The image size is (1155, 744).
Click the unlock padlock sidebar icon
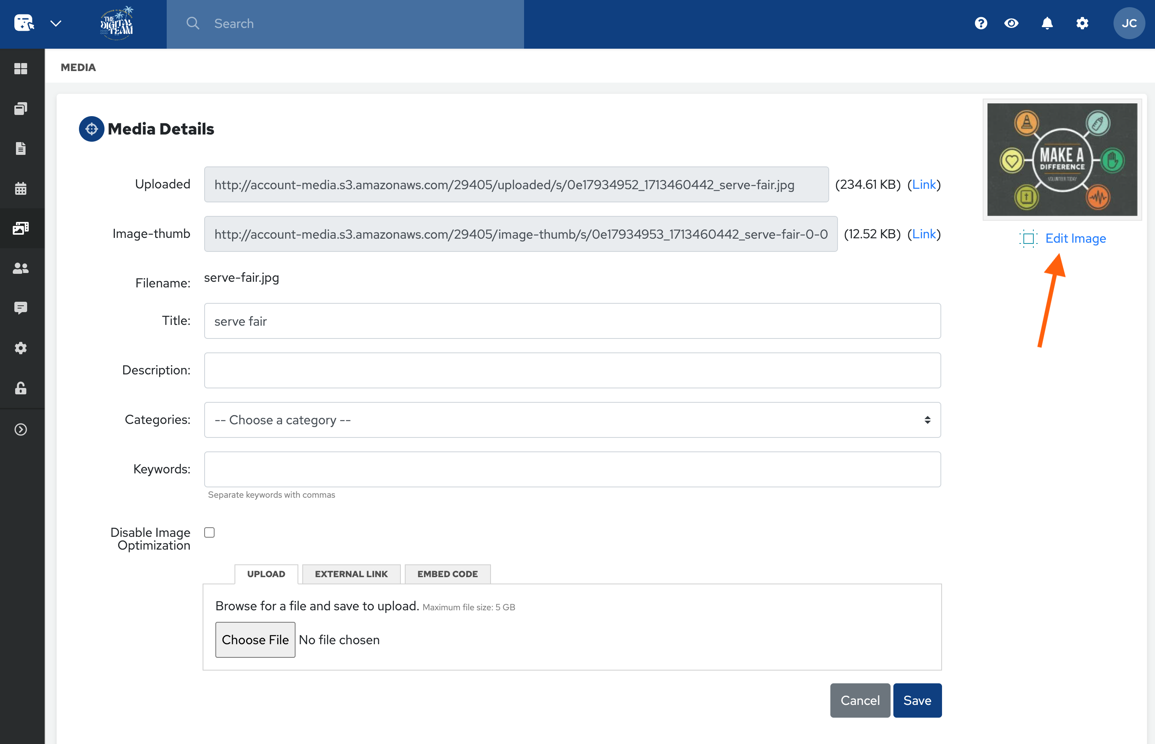21,388
